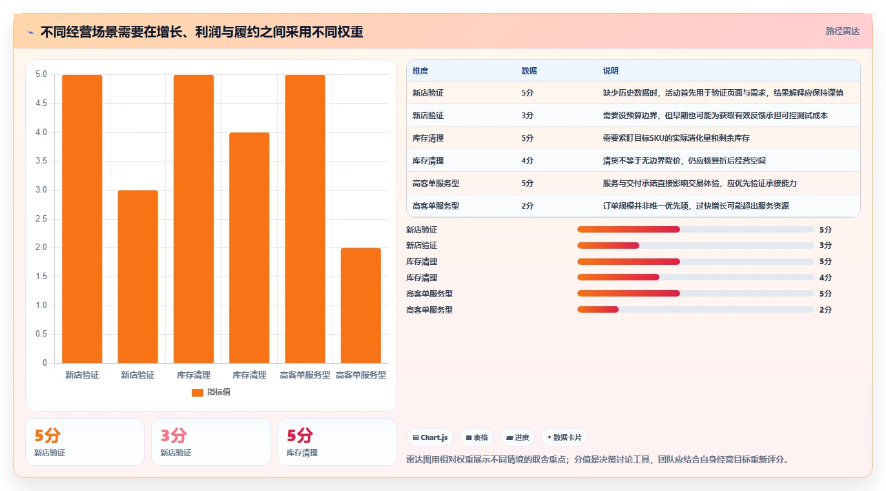Click the 新店验证 bar reaching 3.0
Screen dimensions: 886x491
click(x=138, y=277)
